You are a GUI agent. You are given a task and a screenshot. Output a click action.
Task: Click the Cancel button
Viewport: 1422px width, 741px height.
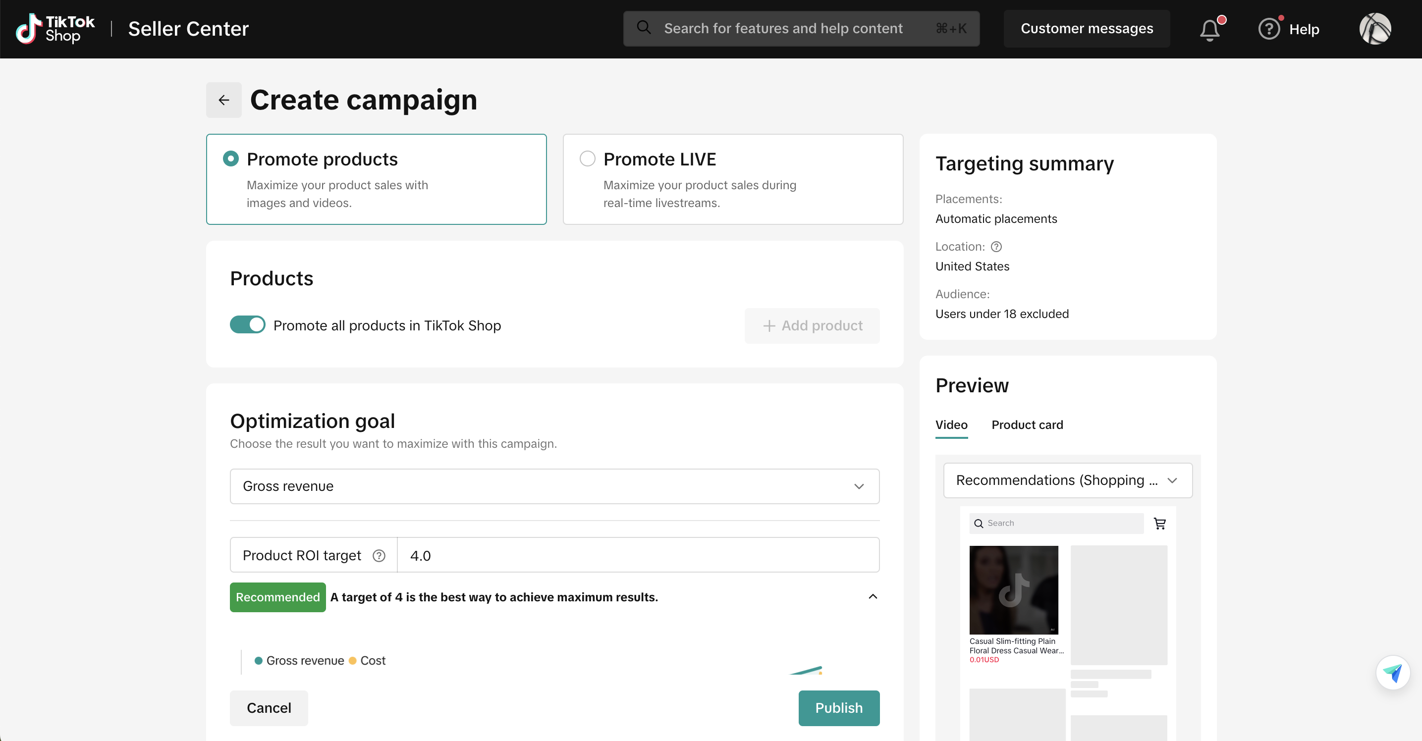coord(269,708)
